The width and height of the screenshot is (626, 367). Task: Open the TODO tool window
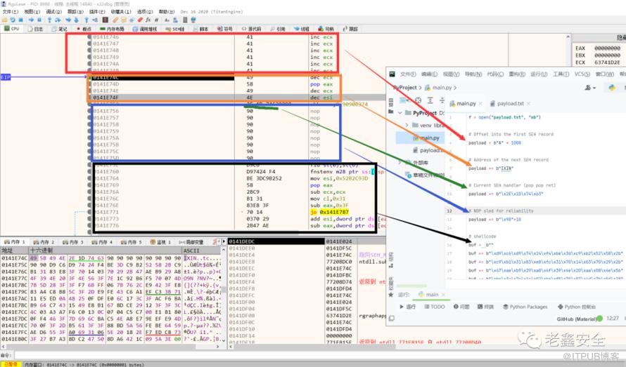coord(437,307)
